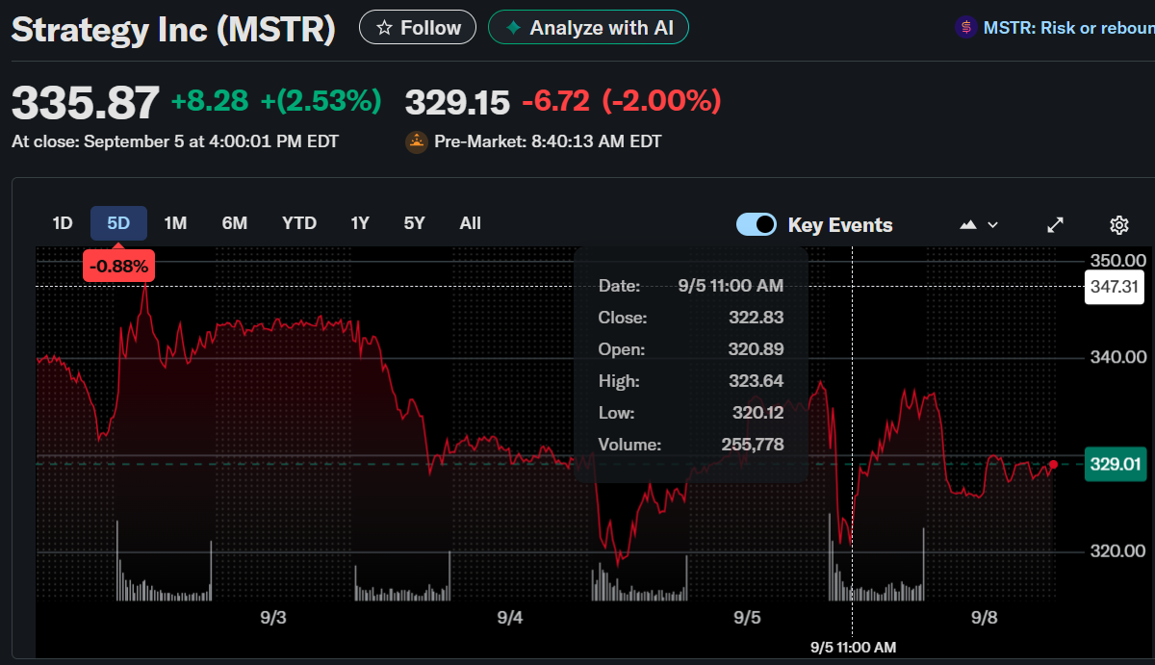
Task: Select the 5D time range tab
Action: 118,223
